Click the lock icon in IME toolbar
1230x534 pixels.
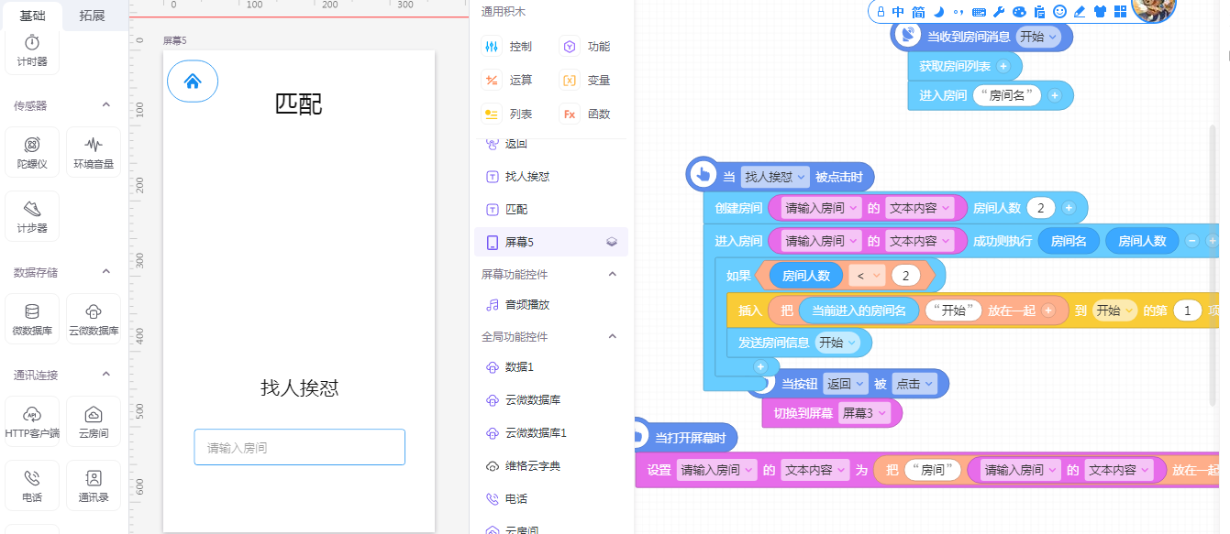pos(881,12)
